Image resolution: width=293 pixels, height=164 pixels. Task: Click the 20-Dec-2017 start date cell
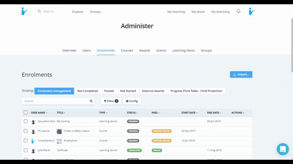click(188, 131)
